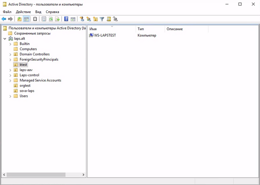260x185 pixels.
Task: Select Managed Service Accounts in the tree
Action: point(40,80)
